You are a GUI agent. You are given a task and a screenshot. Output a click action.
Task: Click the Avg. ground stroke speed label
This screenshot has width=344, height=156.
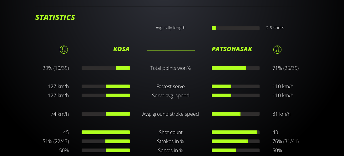[x=170, y=114]
